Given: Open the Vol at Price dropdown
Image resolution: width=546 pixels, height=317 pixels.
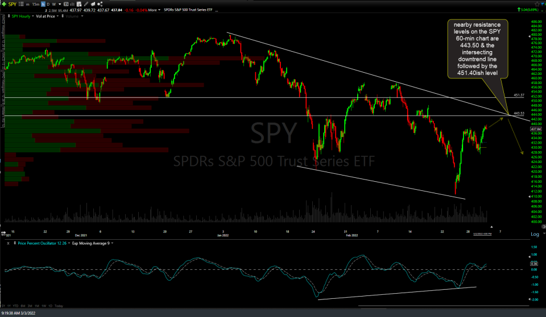Looking at the screenshot, I should 57,16.
